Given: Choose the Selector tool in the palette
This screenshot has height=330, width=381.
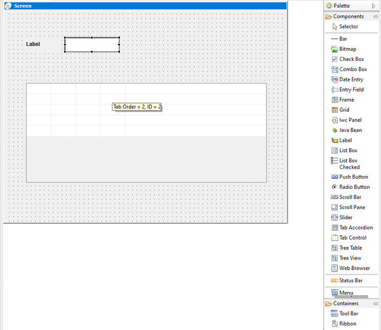Looking at the screenshot, I should [x=345, y=27].
